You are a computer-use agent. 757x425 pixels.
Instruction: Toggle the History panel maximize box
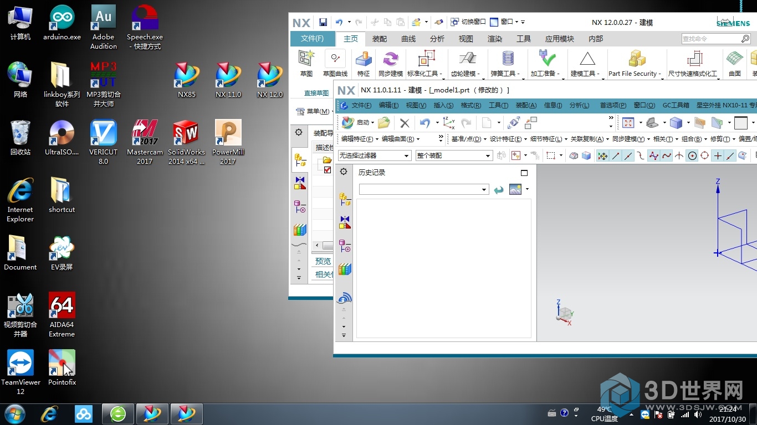tap(524, 173)
